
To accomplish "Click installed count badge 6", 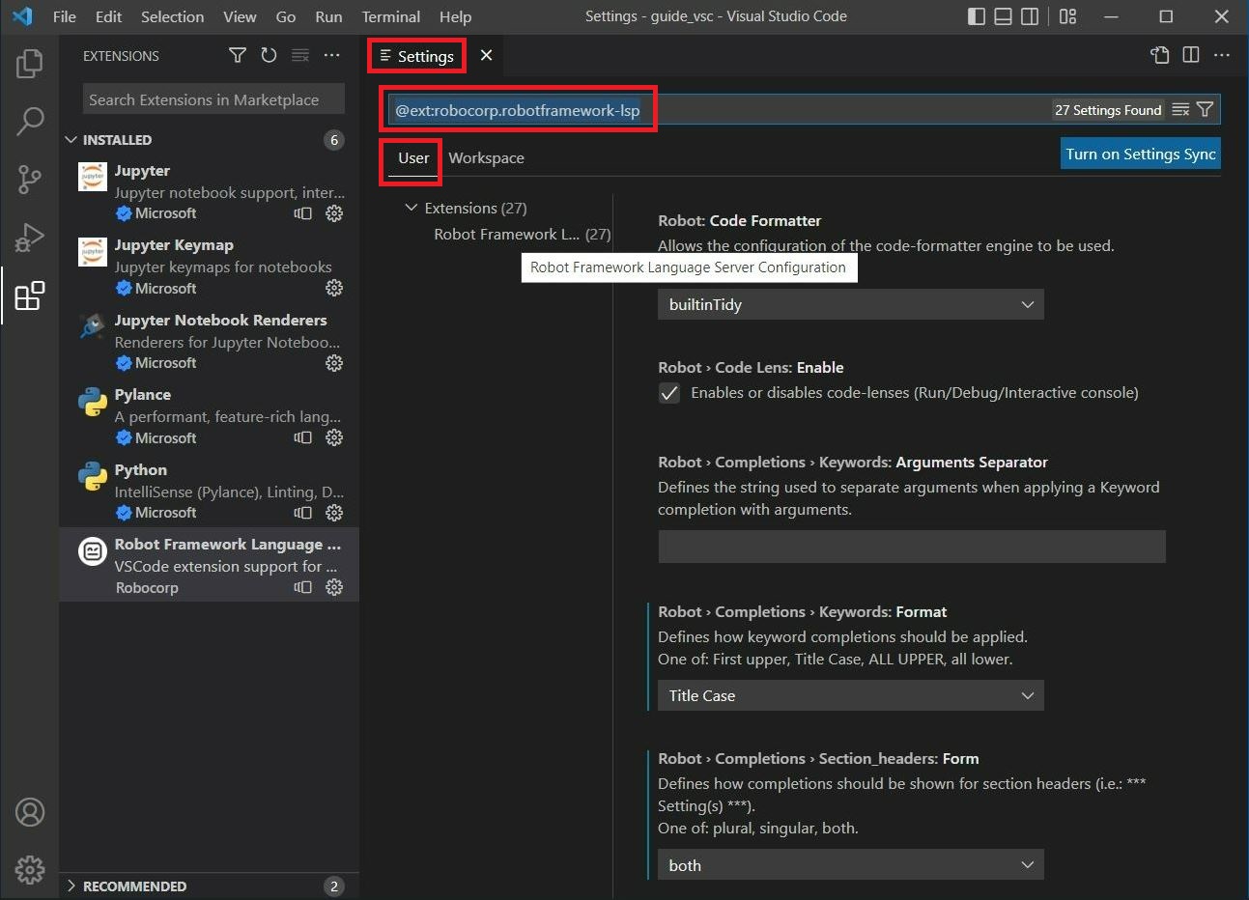I will pyautogui.click(x=334, y=140).
